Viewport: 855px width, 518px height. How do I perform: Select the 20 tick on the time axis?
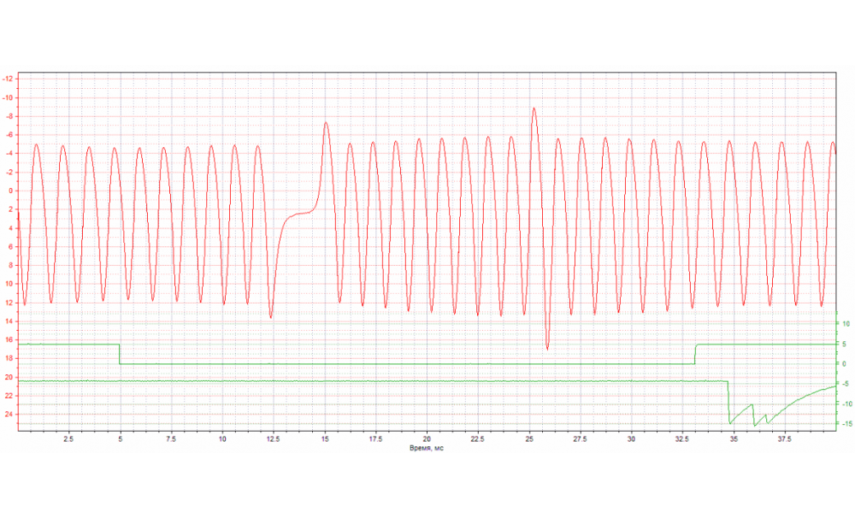[x=427, y=438]
